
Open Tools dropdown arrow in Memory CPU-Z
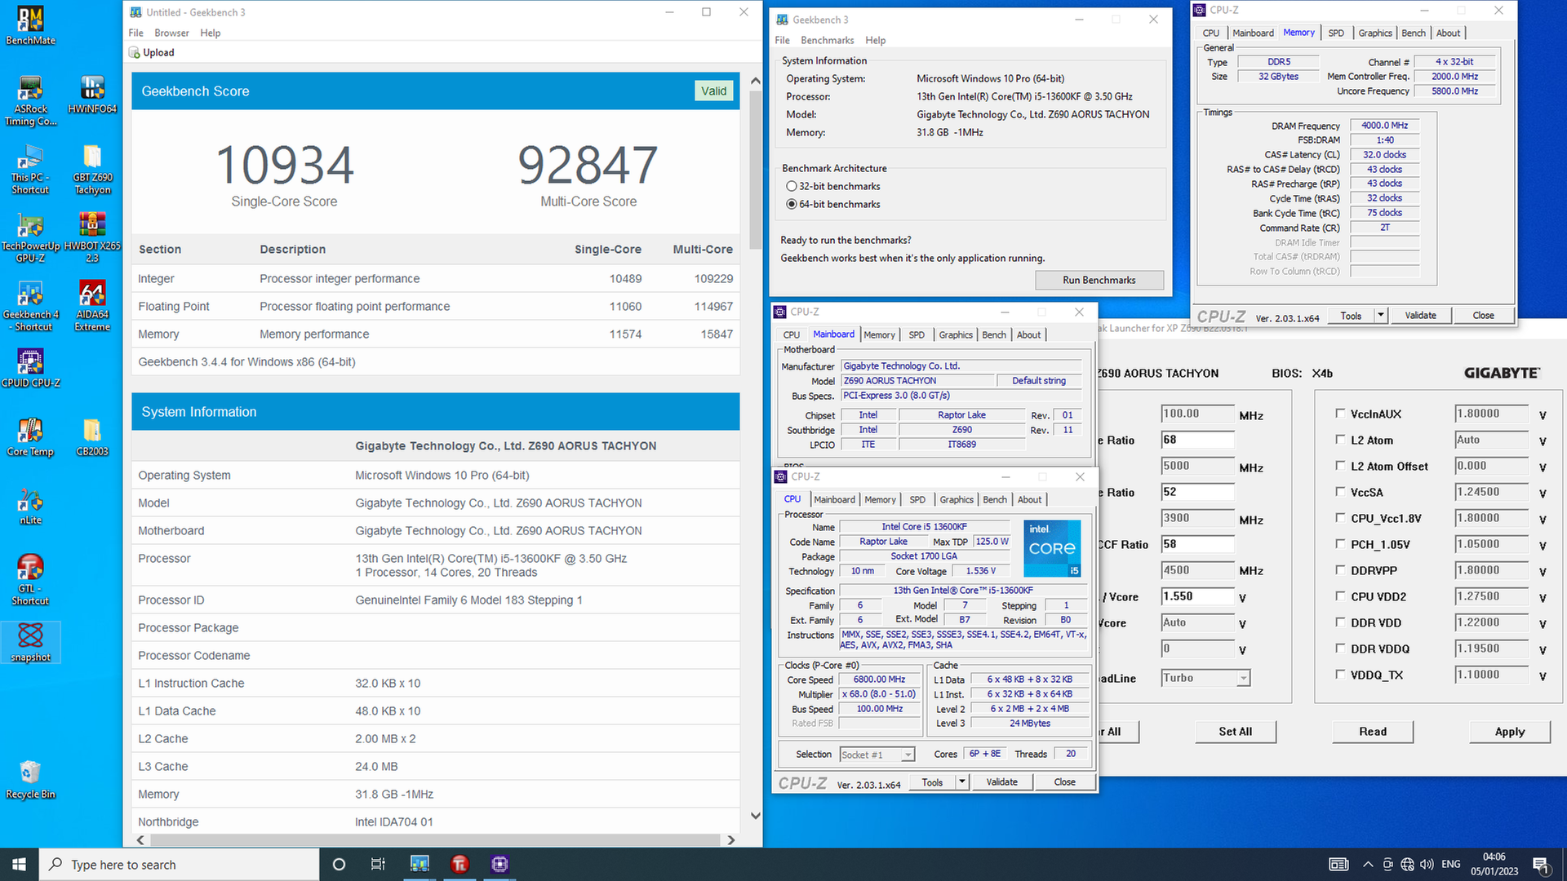click(1381, 315)
